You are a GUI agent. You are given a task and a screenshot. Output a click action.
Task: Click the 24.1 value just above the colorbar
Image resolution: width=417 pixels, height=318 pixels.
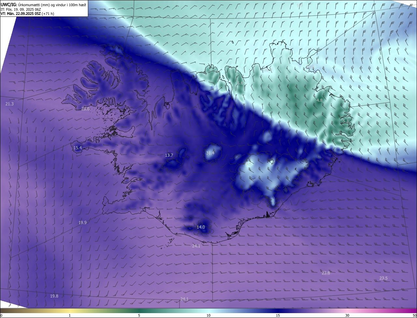click(x=184, y=299)
